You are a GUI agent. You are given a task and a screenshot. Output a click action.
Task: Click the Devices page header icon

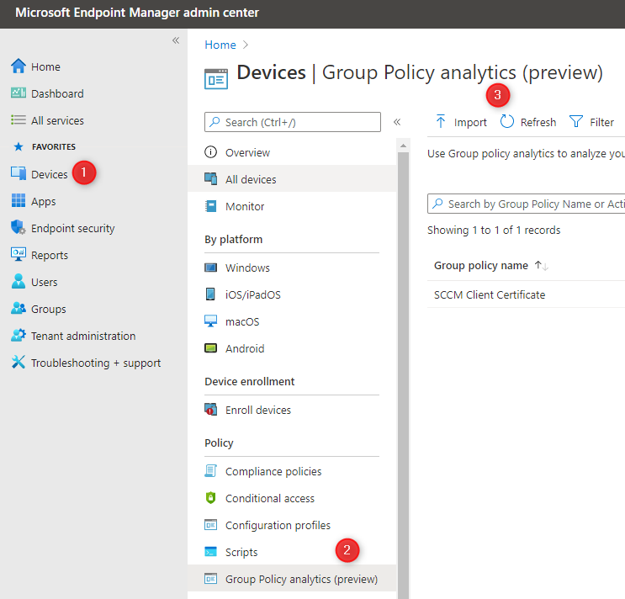pos(216,78)
